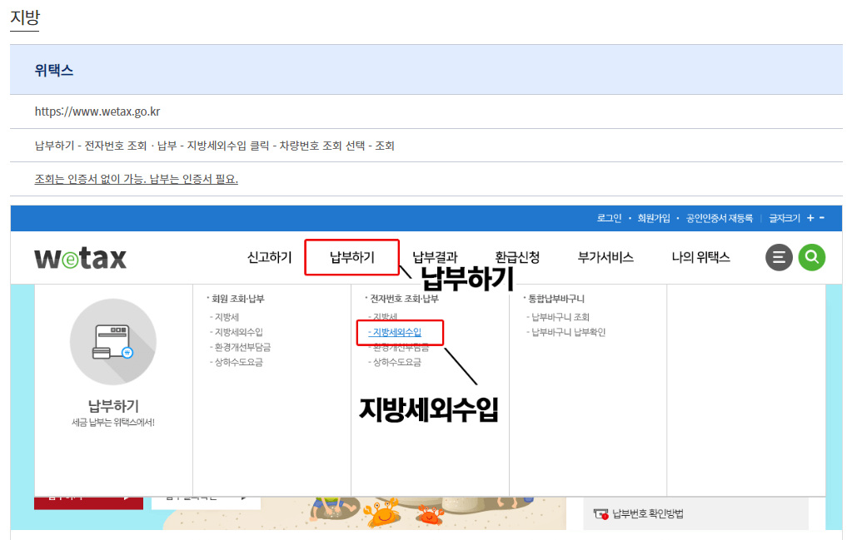Increase font size with the 글자크기 plus icon
The width and height of the screenshot is (867, 540).
pos(810,218)
